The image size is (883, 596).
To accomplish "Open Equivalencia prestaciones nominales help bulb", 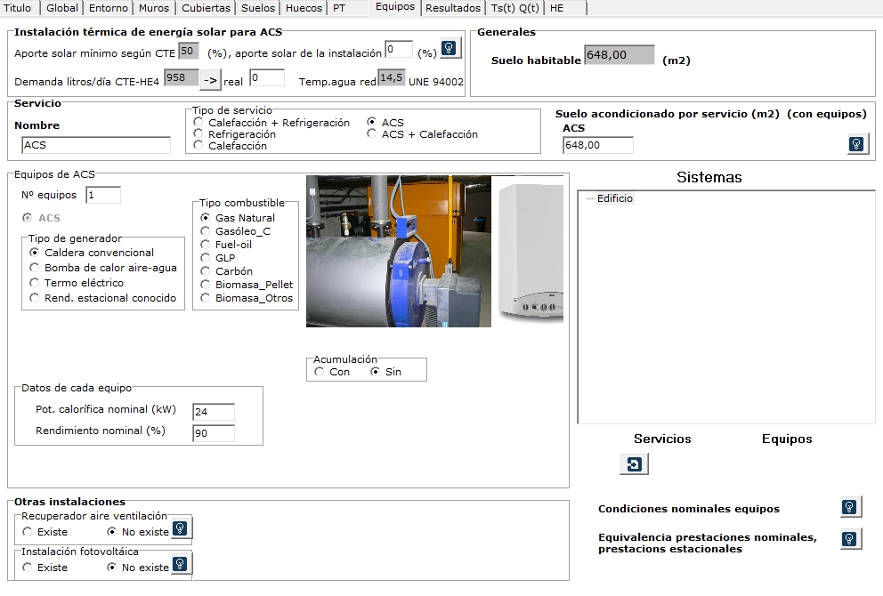I will [x=850, y=539].
